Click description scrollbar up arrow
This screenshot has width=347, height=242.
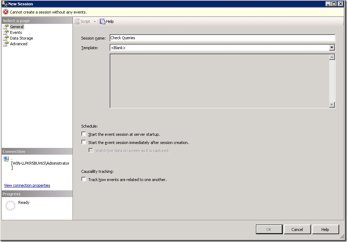pyautogui.click(x=332, y=57)
